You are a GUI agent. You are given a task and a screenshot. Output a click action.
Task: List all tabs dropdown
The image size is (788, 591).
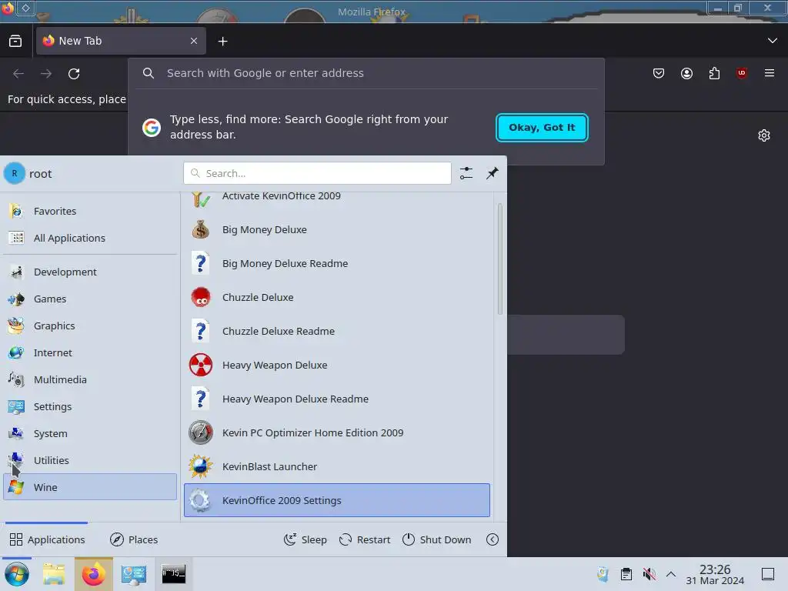tap(772, 41)
